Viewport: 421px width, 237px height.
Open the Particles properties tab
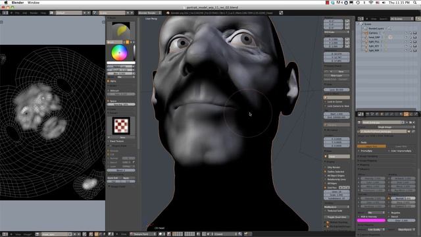tap(411, 114)
